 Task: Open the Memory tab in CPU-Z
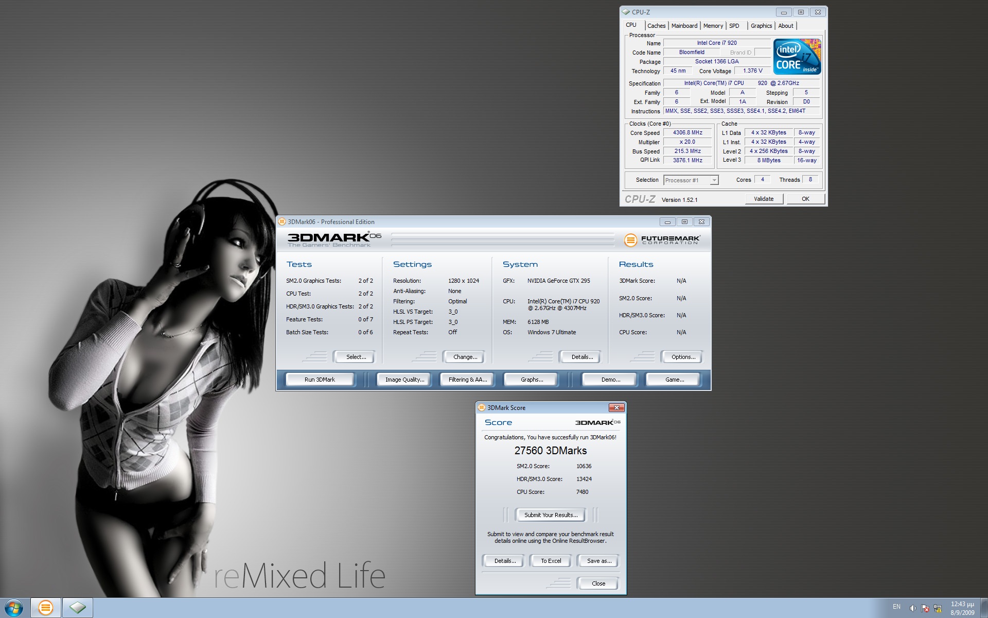coord(713,26)
